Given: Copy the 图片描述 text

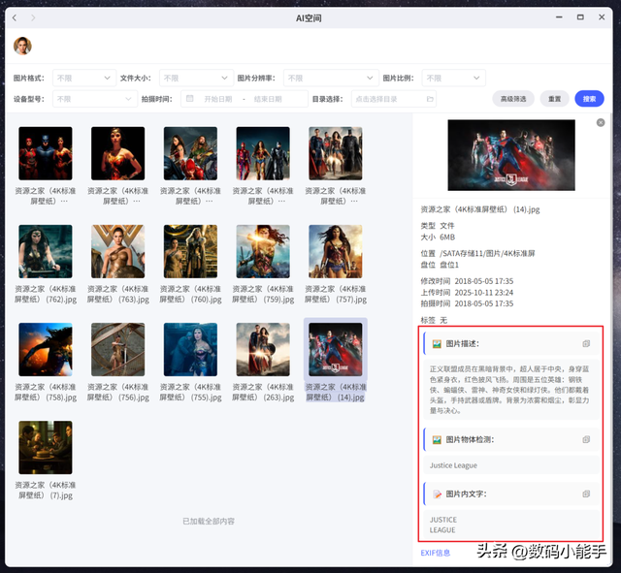Looking at the screenshot, I should 586,343.
